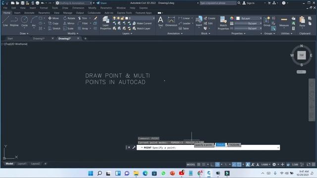
Task: Open the Annotate ribbon tab
Action: pos(29,13)
